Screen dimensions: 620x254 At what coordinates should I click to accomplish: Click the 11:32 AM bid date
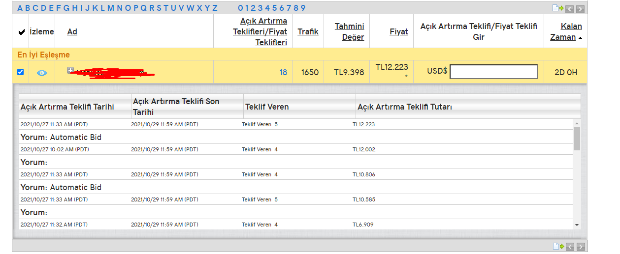pos(54,225)
